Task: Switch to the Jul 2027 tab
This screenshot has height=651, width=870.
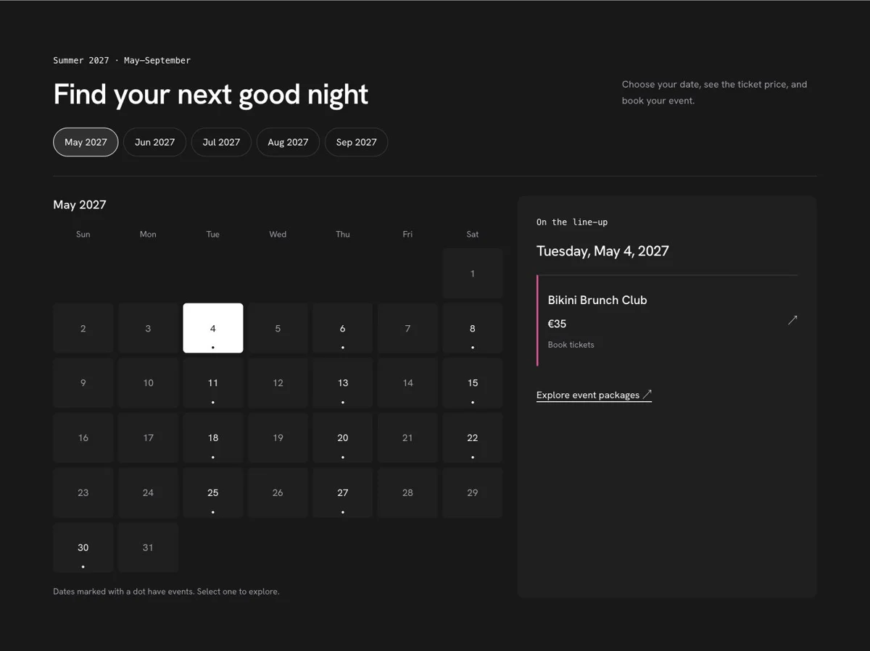Action: tap(221, 142)
